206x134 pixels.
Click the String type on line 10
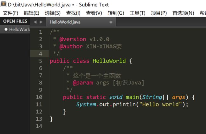(x=152, y=97)
